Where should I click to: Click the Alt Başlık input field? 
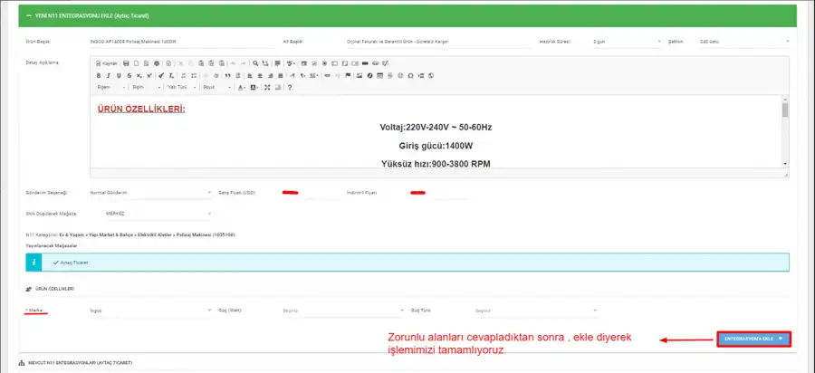(439, 41)
